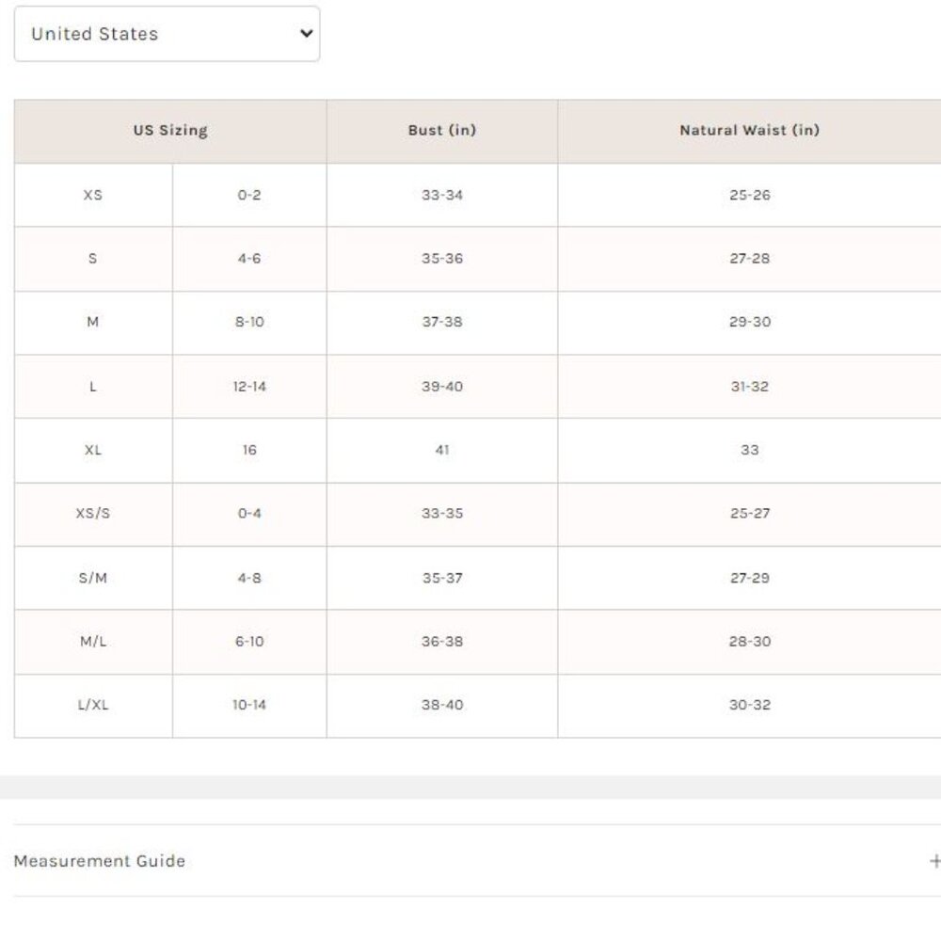Click the 12-14 US size cell
This screenshot has height=941, width=941.
[249, 386]
